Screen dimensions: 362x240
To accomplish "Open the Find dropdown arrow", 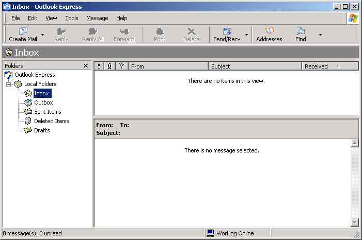I will pyautogui.click(x=320, y=35).
